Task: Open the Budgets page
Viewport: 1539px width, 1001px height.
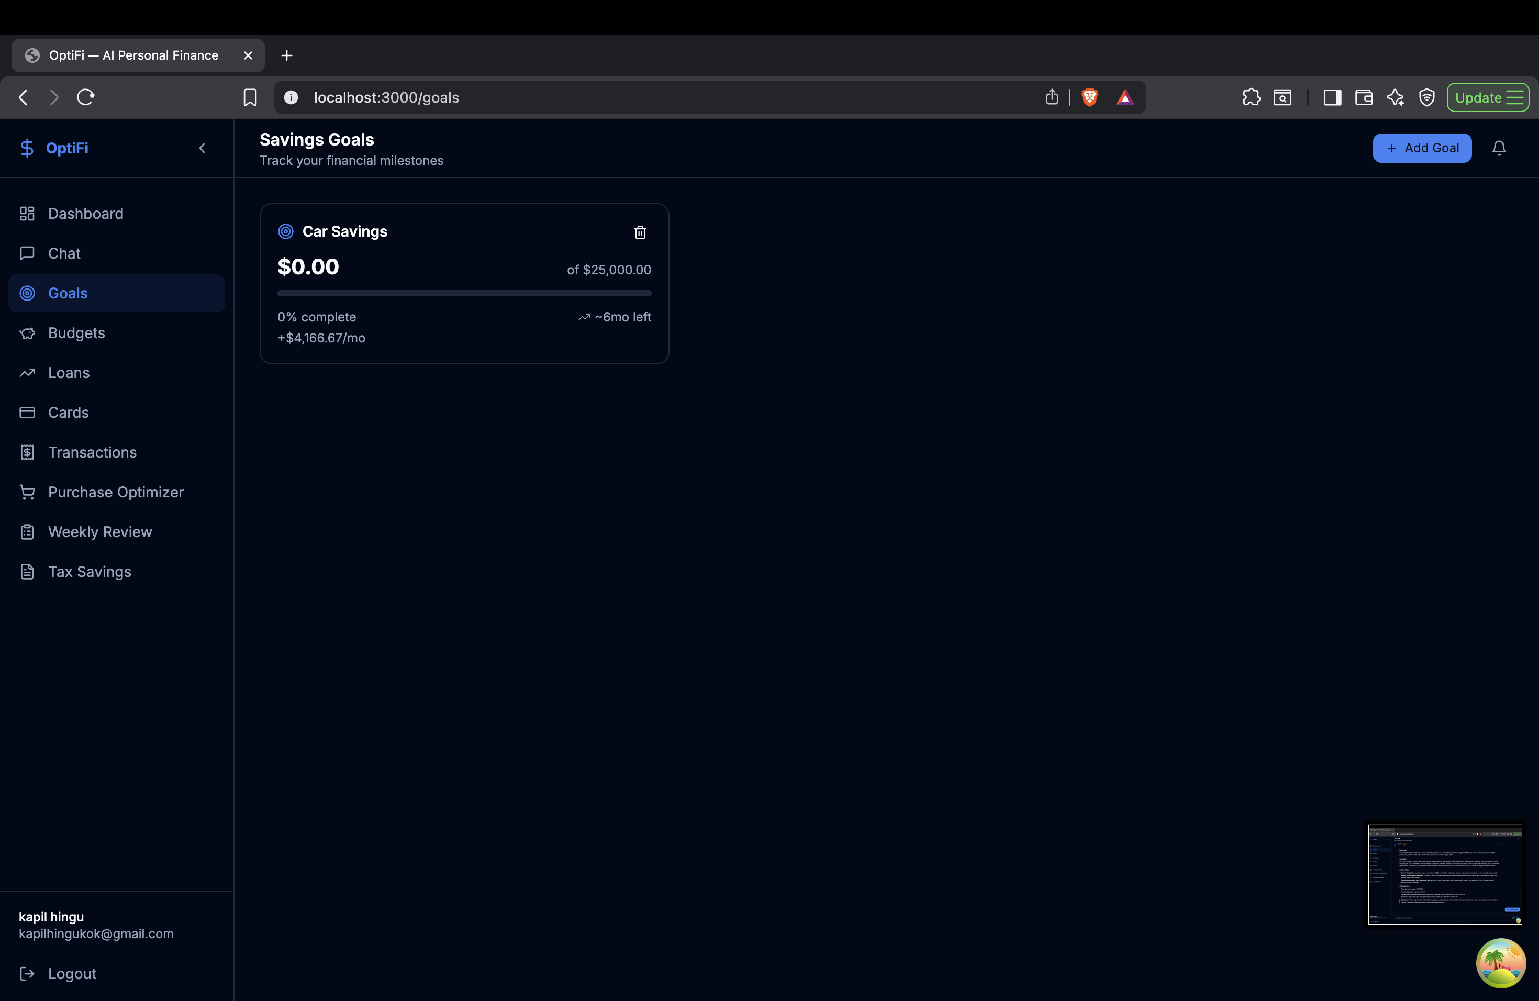Action: pyautogui.click(x=76, y=333)
